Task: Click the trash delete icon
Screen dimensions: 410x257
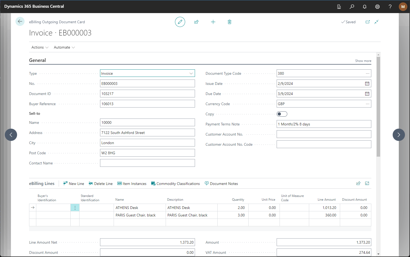Action: tap(229, 22)
